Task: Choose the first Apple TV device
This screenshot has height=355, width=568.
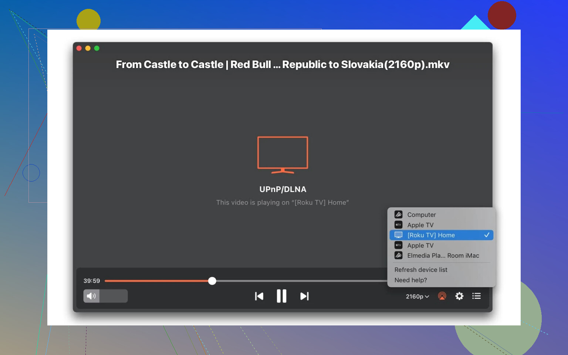Action: tap(441, 225)
